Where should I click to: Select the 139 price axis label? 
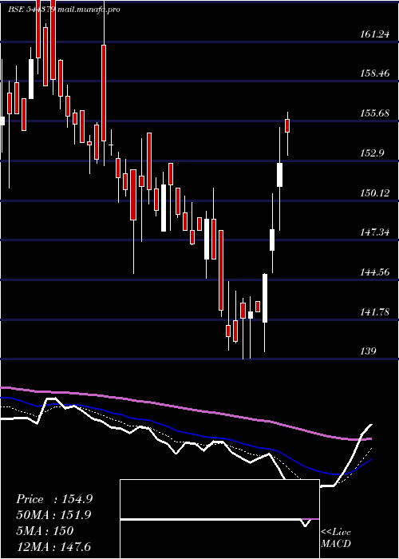coord(368,351)
